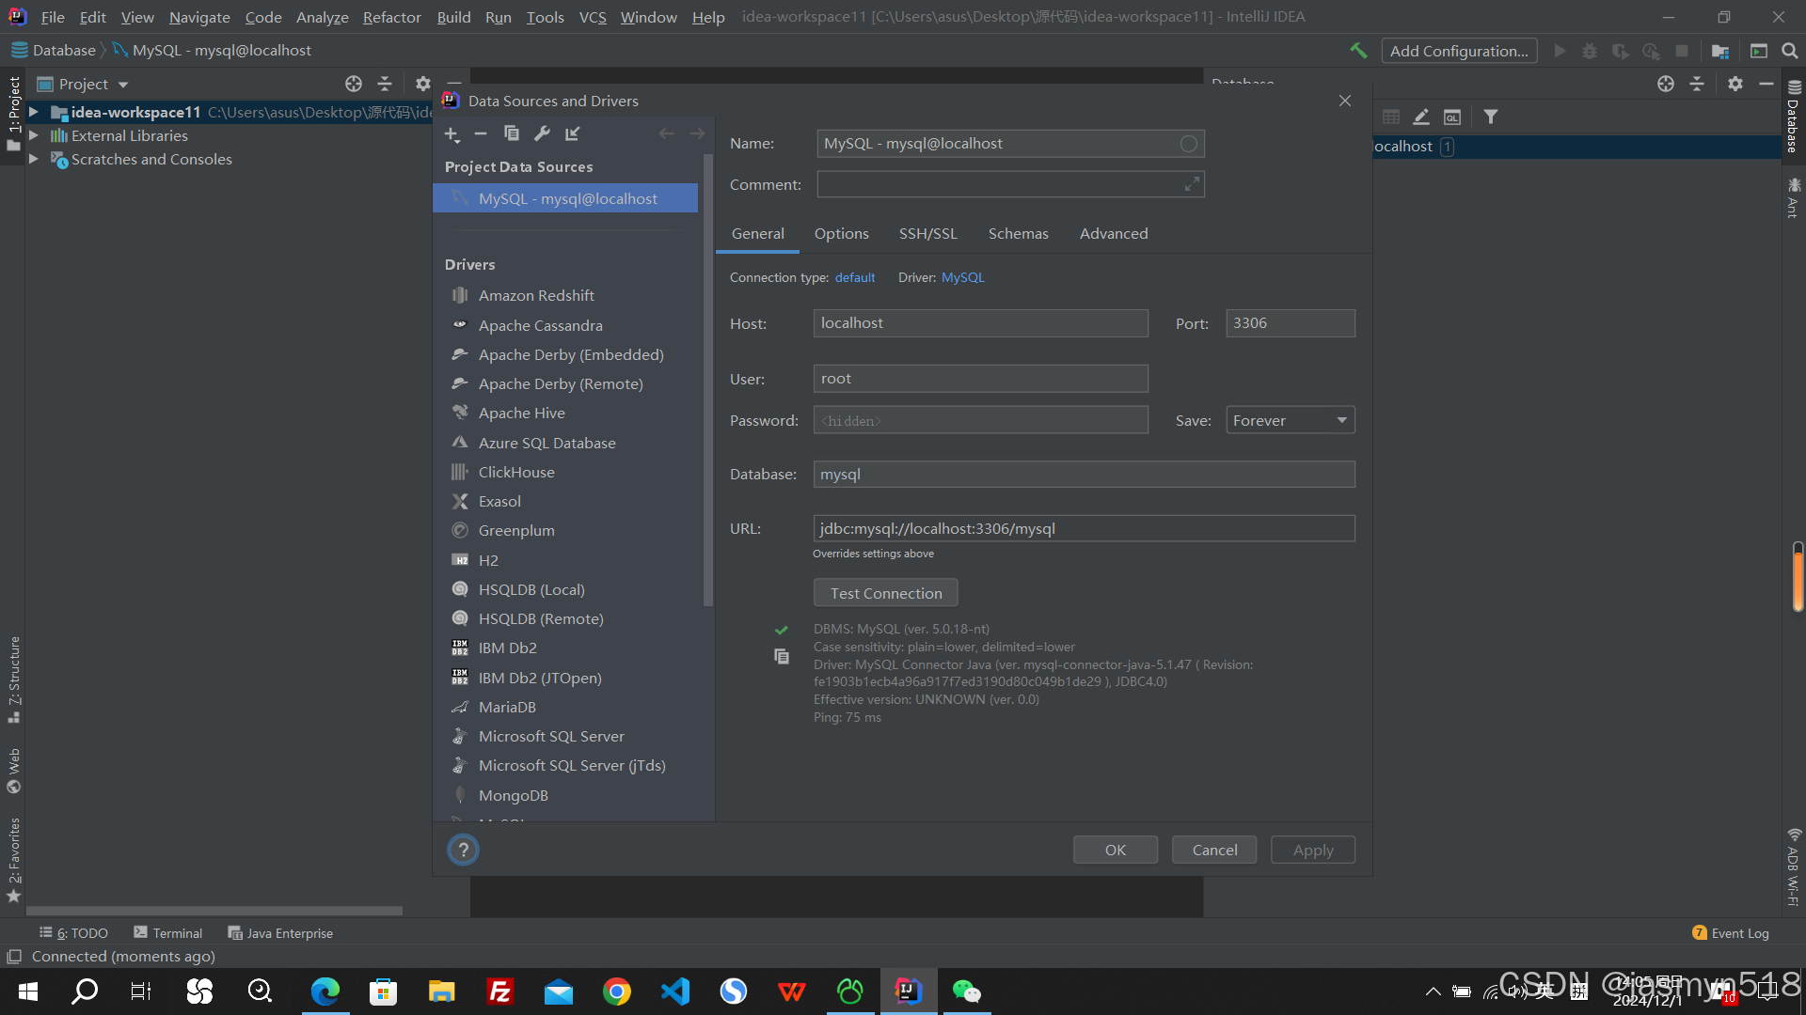This screenshot has height=1015, width=1806.
Task: Open the Project view dropdown
Action: tap(123, 85)
